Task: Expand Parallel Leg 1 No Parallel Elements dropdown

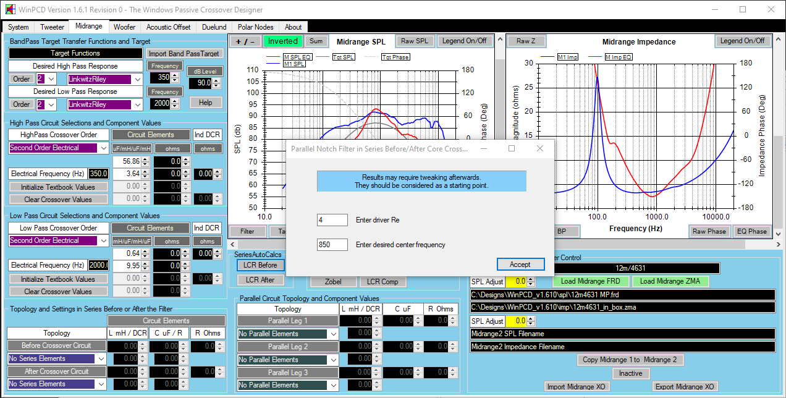Action: point(334,334)
